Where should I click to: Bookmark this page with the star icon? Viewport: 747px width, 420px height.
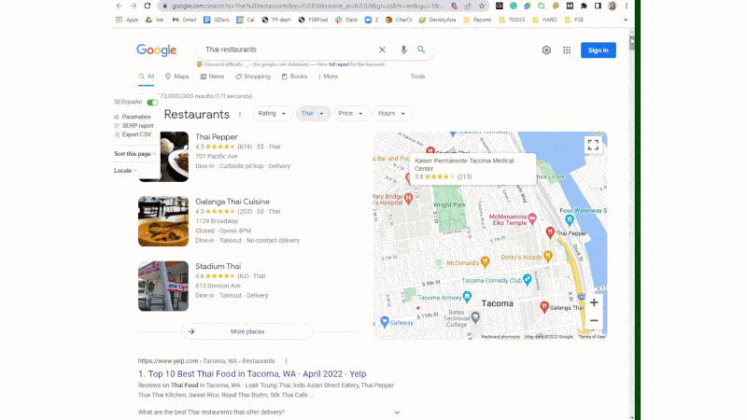(482, 6)
